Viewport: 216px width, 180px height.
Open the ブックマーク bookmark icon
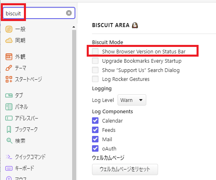coord(9,129)
